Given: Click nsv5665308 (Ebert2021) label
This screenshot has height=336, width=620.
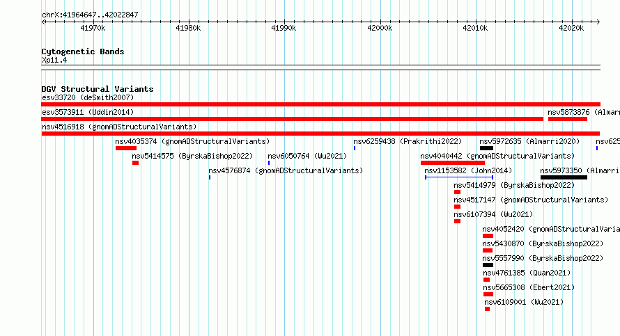Looking at the screenshot, I should [529, 287].
